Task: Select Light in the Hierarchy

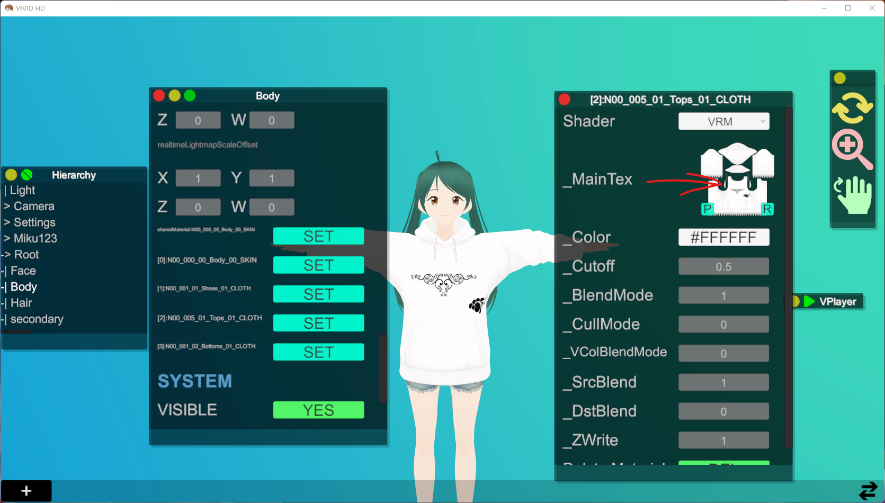Action: point(22,190)
